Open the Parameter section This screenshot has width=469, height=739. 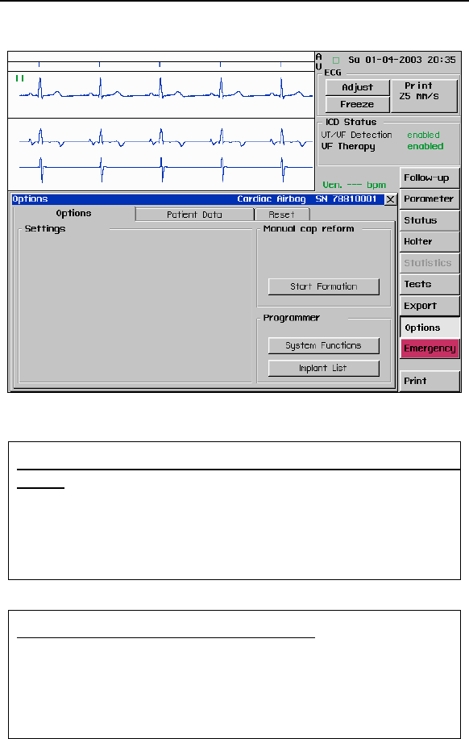tap(430, 199)
